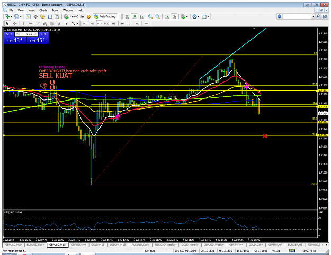Select text label T tool
Viewport: 331px width, 255px height.
[66, 24]
